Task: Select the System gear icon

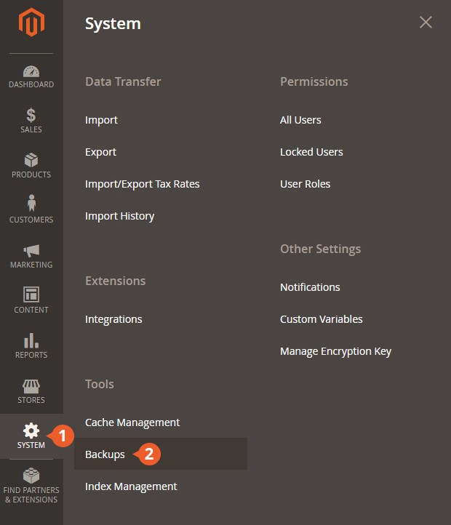Action: pos(31,430)
